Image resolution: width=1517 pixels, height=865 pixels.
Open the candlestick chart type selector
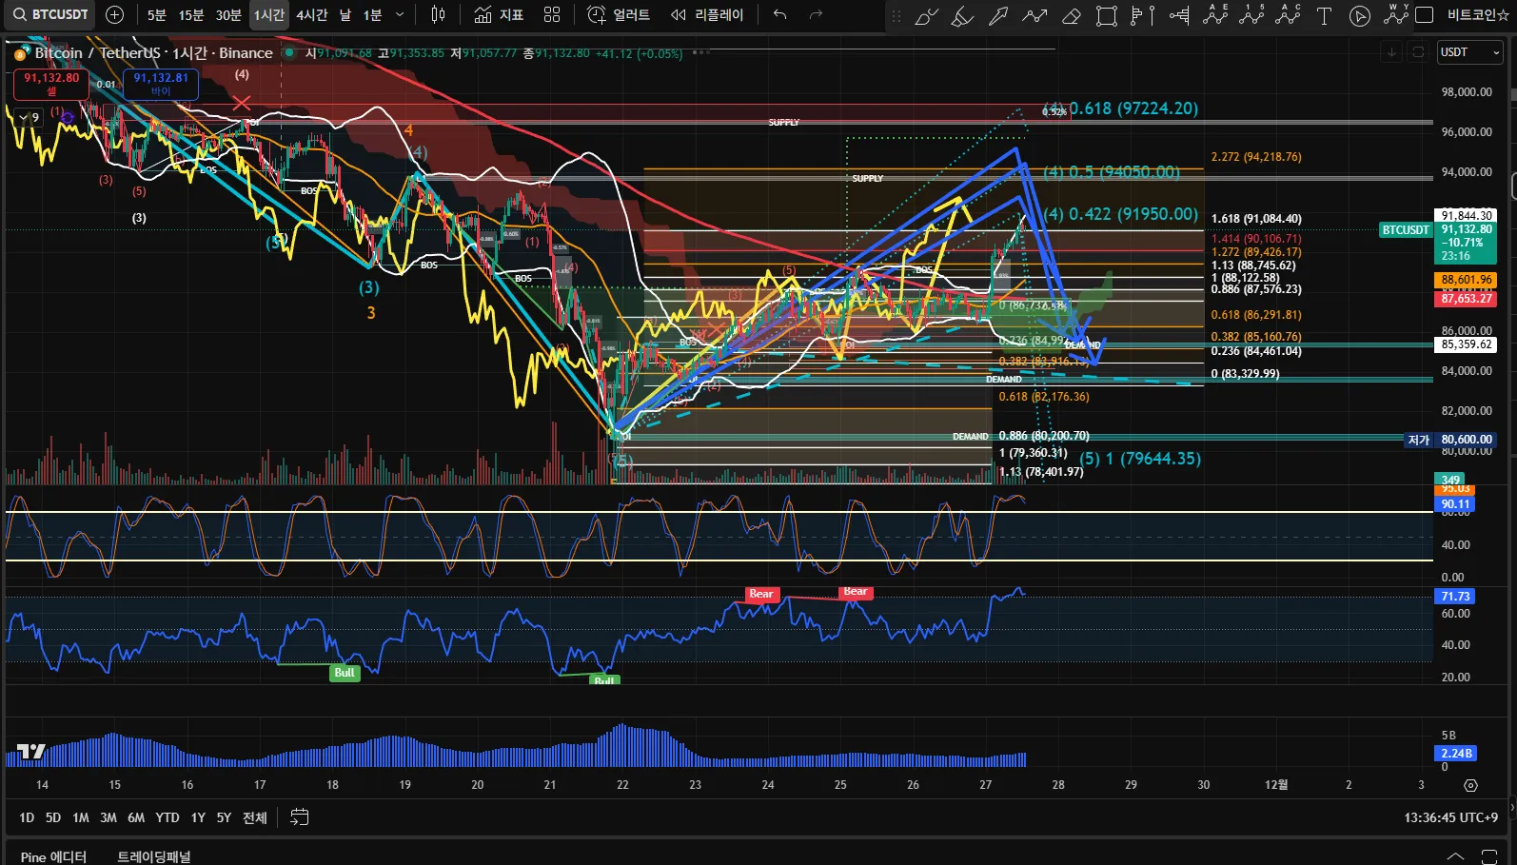[438, 14]
